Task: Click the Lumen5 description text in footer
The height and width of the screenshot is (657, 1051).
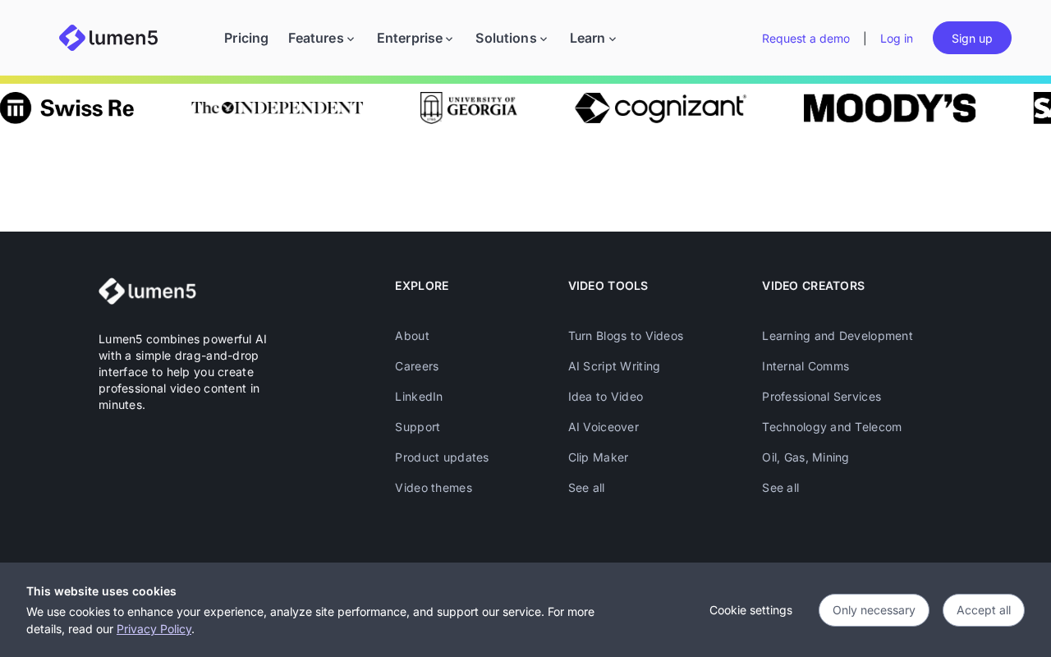Action: (182, 372)
